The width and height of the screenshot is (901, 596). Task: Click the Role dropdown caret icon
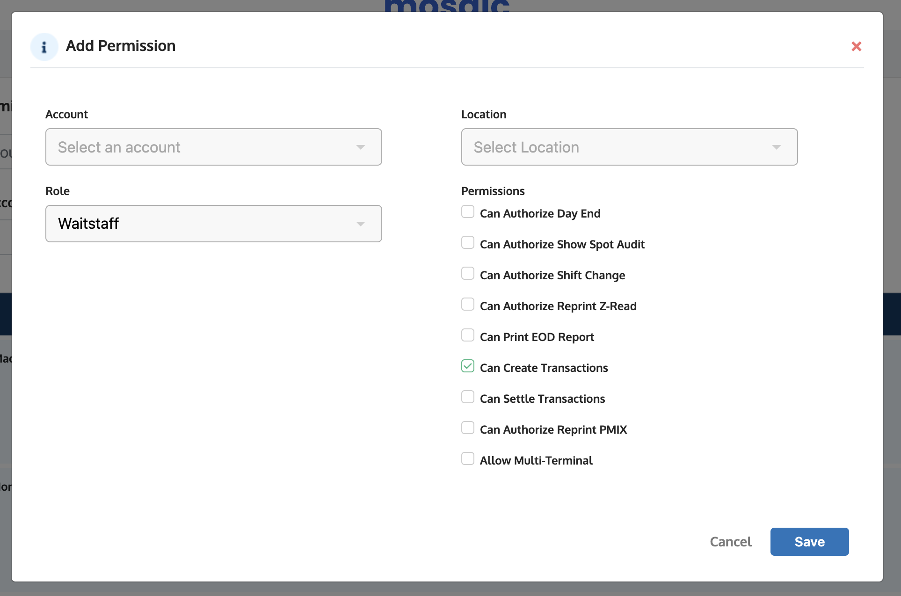coord(360,224)
